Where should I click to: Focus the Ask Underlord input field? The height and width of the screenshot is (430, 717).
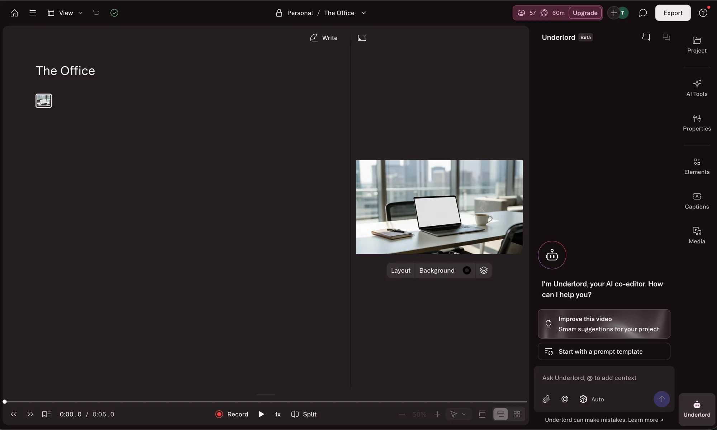(604, 378)
